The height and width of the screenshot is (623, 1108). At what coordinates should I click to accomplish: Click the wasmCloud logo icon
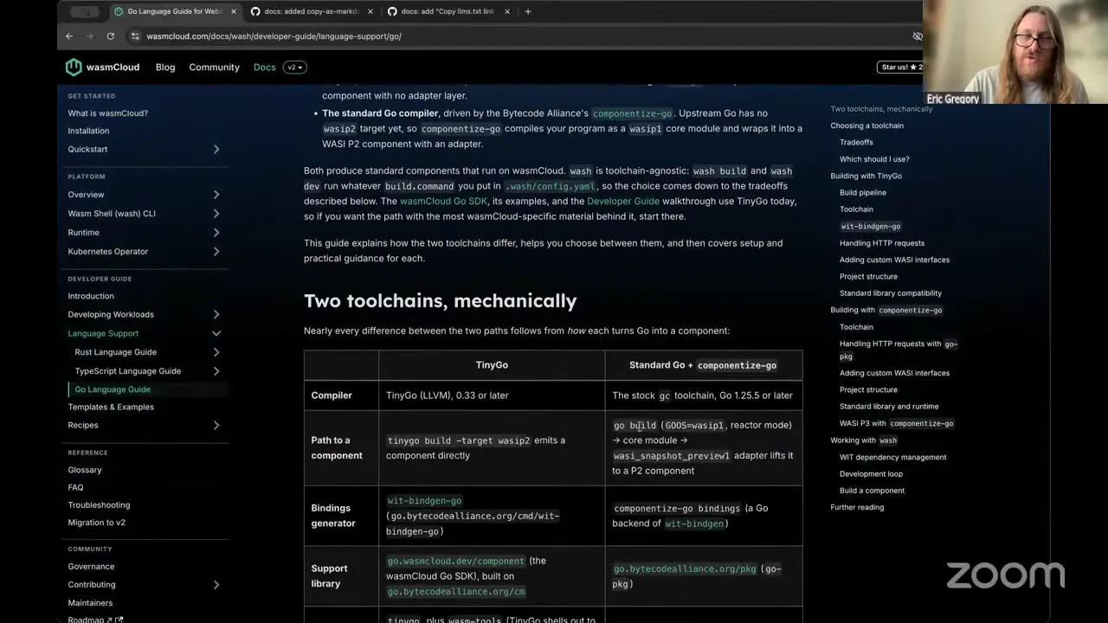click(74, 67)
